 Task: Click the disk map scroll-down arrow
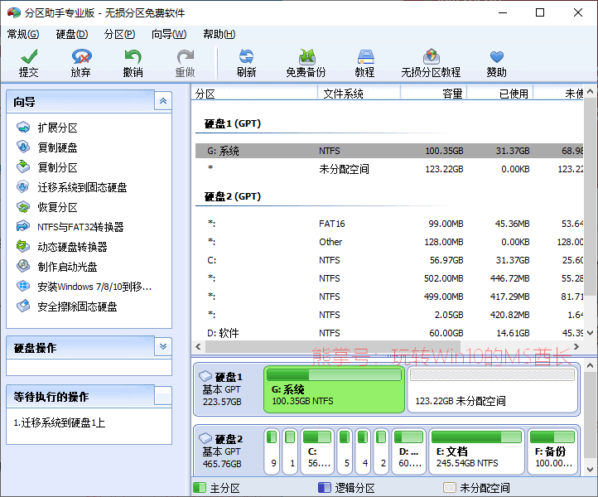590,469
